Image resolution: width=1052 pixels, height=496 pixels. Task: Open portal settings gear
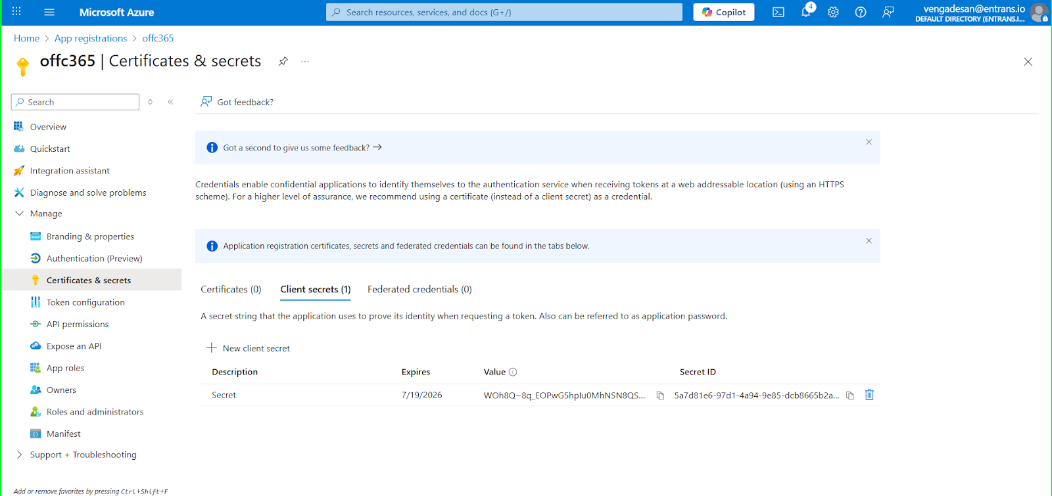click(x=833, y=12)
